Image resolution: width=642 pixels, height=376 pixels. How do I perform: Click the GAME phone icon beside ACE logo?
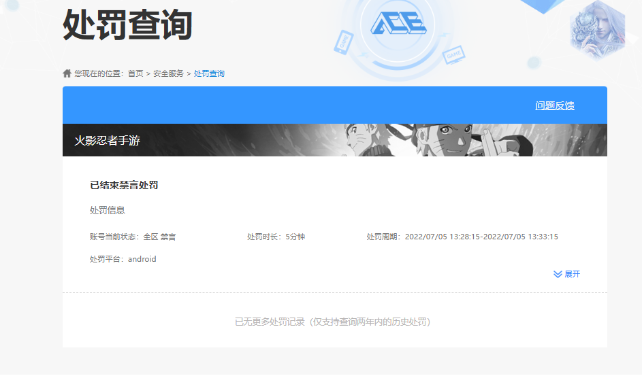click(x=344, y=41)
